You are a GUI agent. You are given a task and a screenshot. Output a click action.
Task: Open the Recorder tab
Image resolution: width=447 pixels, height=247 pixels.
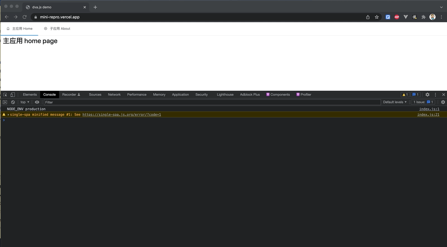pyautogui.click(x=71, y=95)
